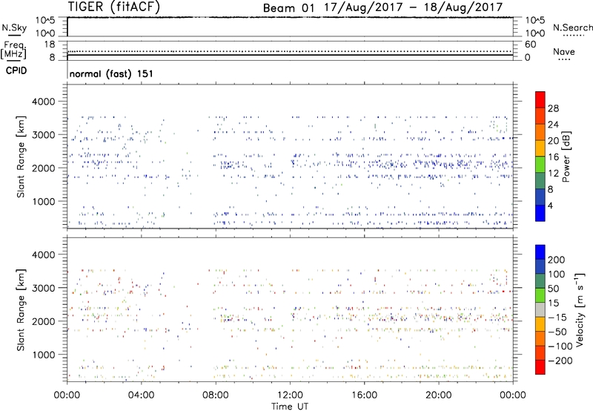Select the 'normal (fast) 151' mode text
Image resolution: width=593 pixels, height=411 pixels.
(111, 73)
